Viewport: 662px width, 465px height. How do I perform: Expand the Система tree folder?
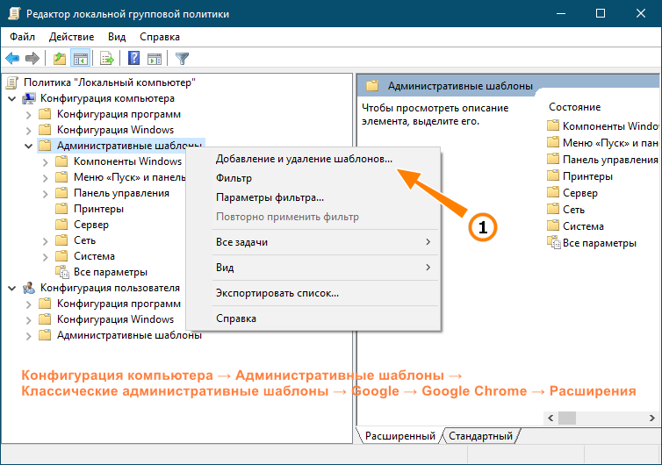click(x=45, y=256)
